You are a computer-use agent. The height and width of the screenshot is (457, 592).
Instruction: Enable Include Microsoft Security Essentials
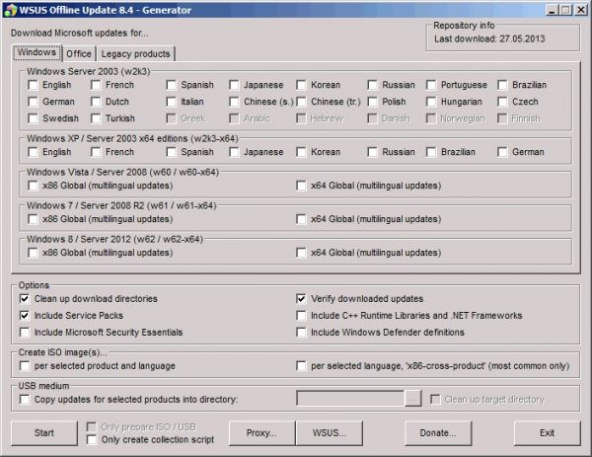pos(25,333)
